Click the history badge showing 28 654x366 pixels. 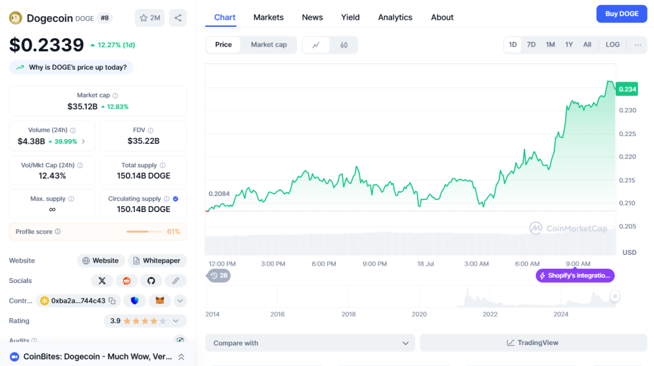pos(218,275)
